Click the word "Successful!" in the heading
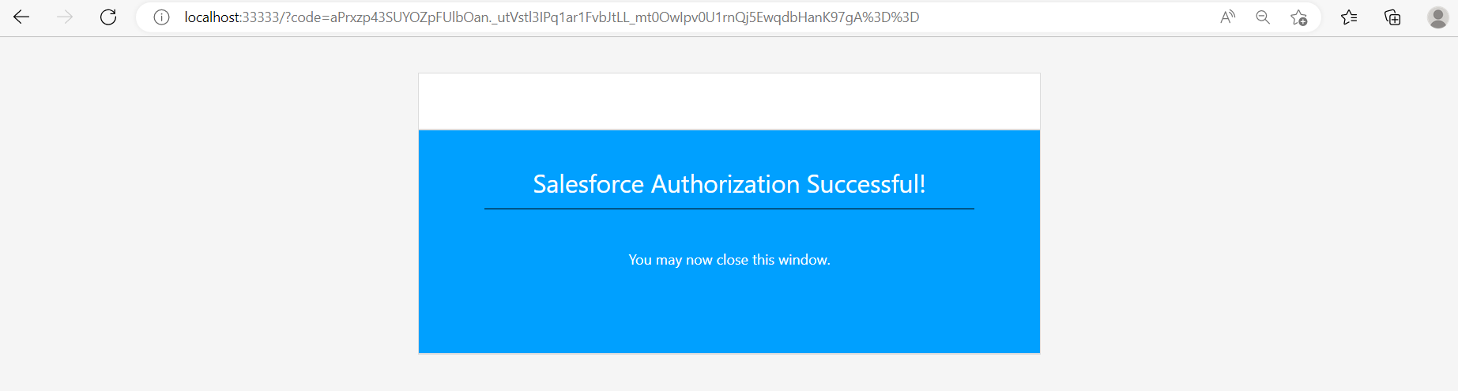The width and height of the screenshot is (1458, 391). point(865,184)
